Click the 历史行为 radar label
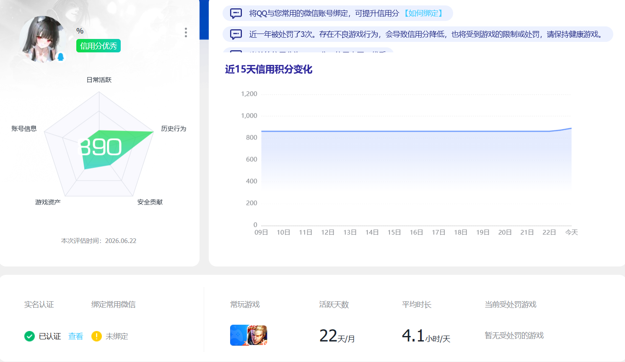Viewport: 625px width, 362px height. pyautogui.click(x=174, y=129)
